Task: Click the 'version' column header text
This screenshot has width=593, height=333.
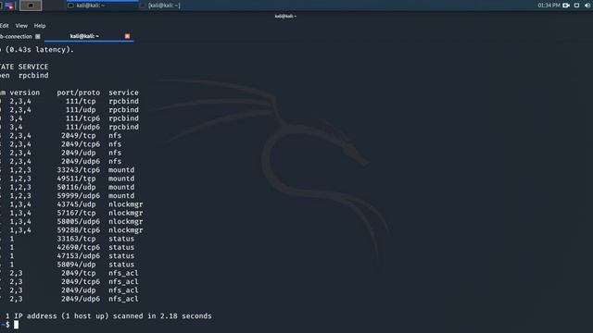Action: pos(25,92)
